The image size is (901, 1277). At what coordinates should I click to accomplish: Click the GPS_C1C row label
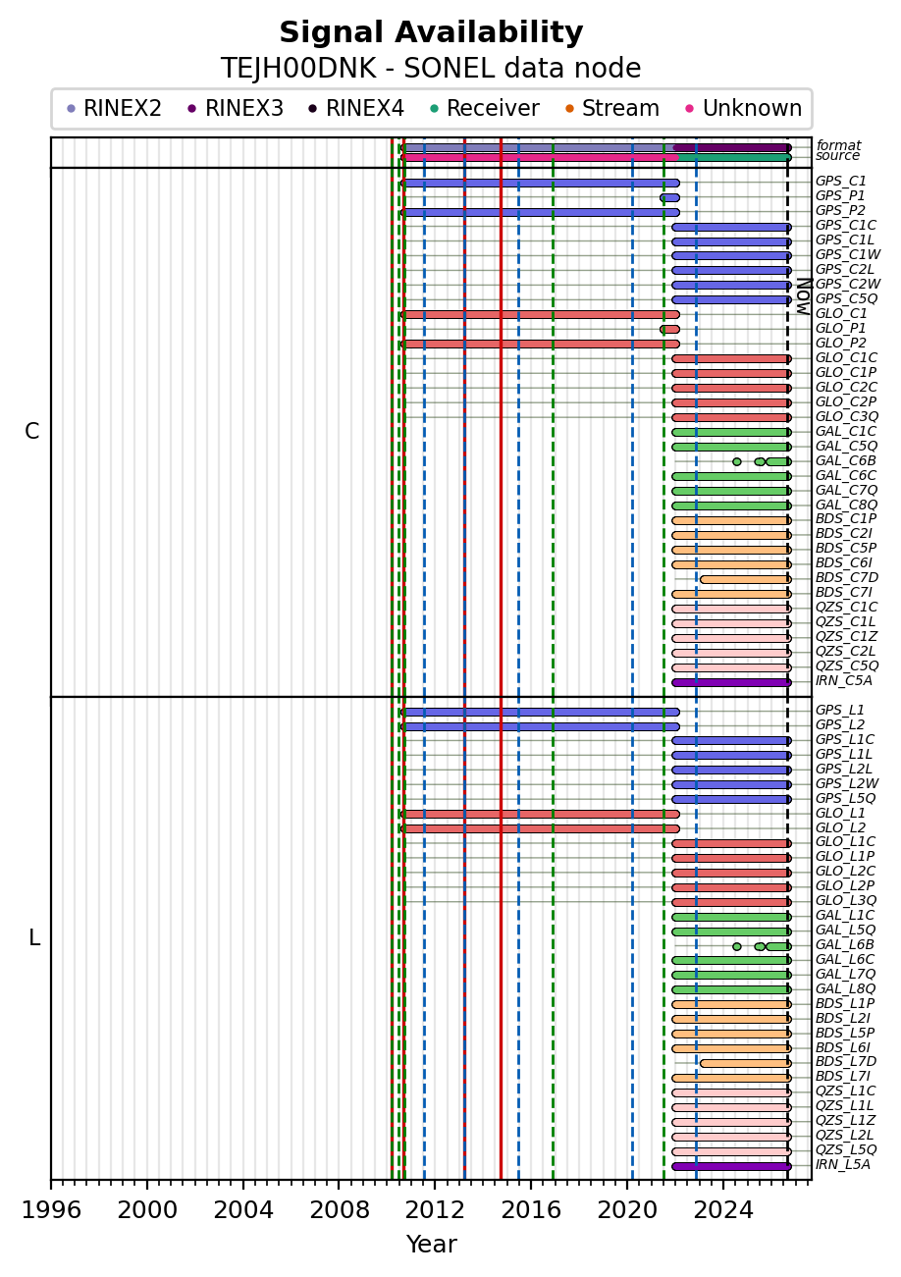tap(845, 226)
